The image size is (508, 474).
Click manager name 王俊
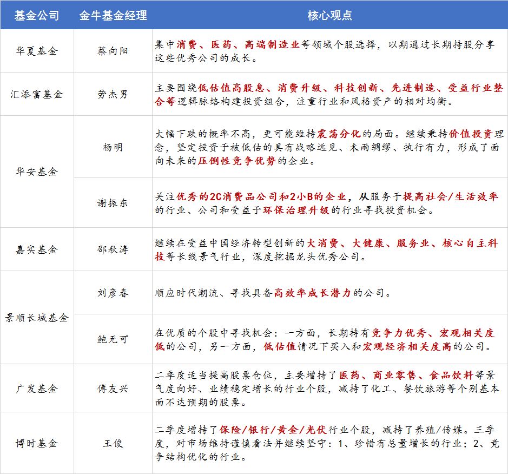(x=113, y=443)
